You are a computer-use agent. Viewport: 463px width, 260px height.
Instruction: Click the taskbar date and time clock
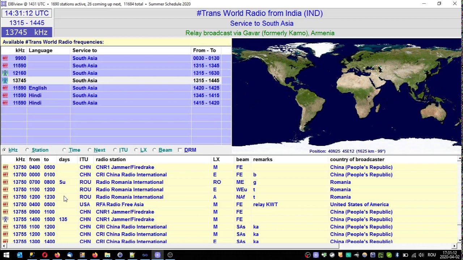[450, 255]
